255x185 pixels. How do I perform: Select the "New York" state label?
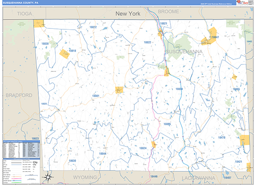pos(128,14)
